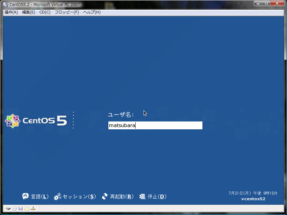Image resolution: width=287 pixels, height=215 pixels.
Task: Click the network adapter status icon
Action: 33,208
